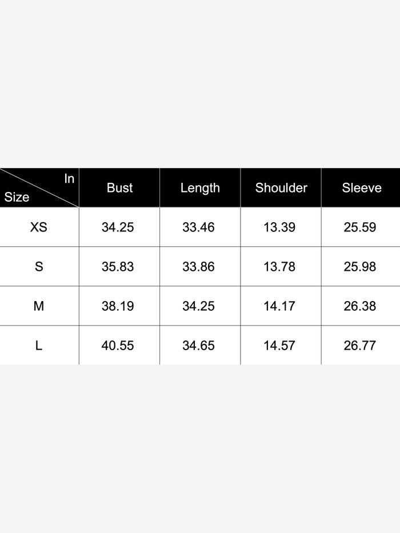400x533 pixels.
Task: Select the S size row label
Action: click(x=39, y=267)
